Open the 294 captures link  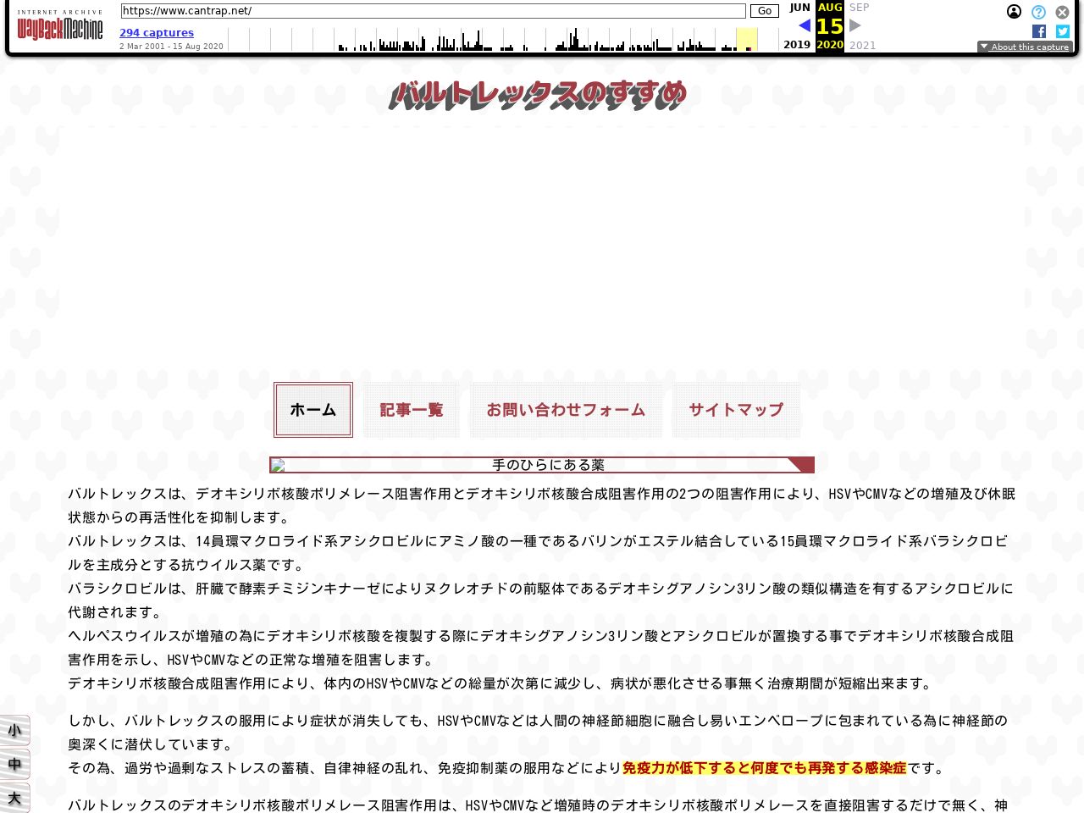(x=157, y=33)
